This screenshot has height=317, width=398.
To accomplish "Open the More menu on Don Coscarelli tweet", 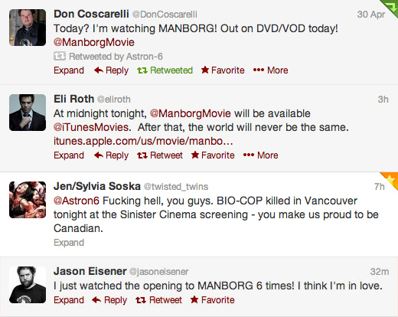I will coord(270,70).
